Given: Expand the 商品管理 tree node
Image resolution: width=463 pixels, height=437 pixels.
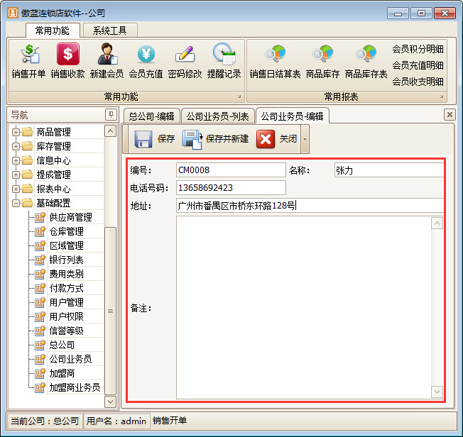Looking at the screenshot, I should (16, 132).
